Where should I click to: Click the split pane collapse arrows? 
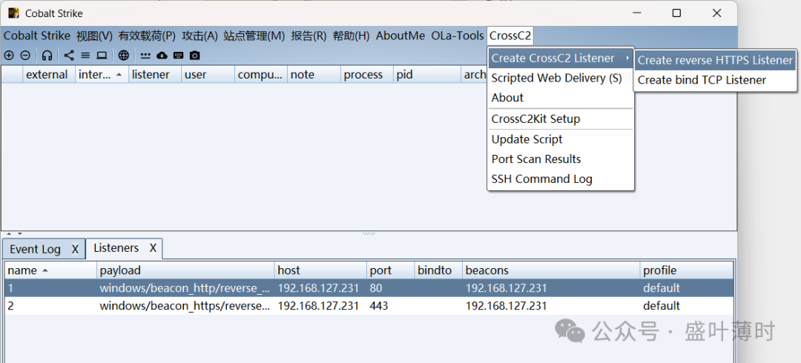(14, 233)
